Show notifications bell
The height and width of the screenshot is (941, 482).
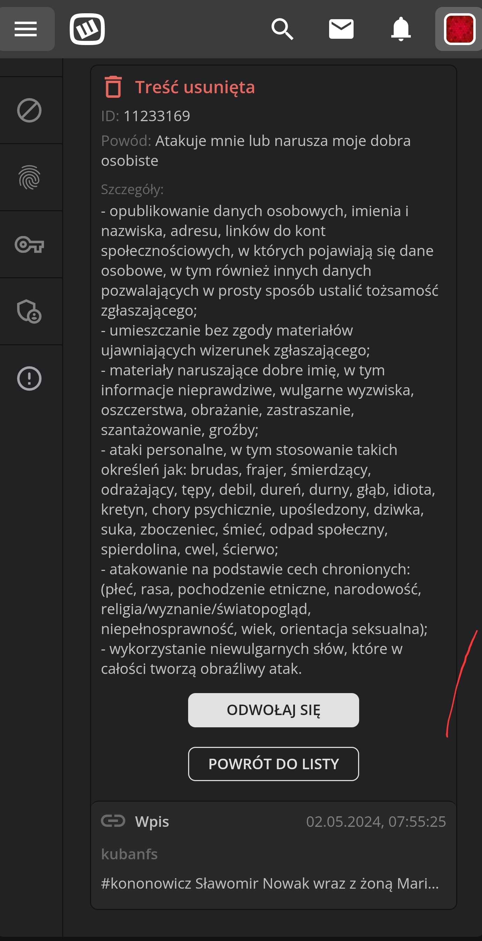tap(401, 29)
